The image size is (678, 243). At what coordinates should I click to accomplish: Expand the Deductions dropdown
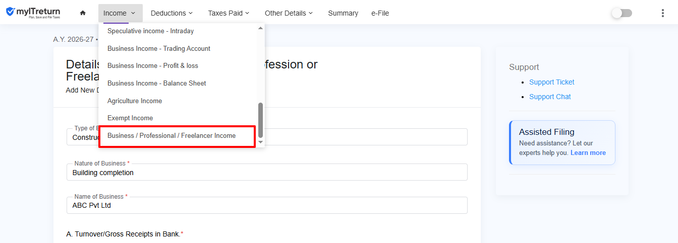tap(172, 13)
